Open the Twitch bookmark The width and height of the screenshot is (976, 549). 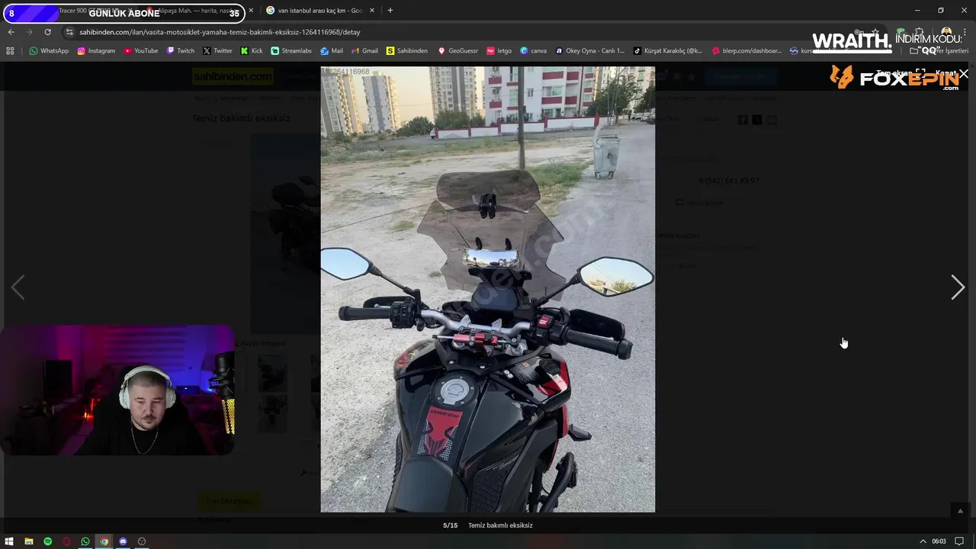(x=180, y=51)
